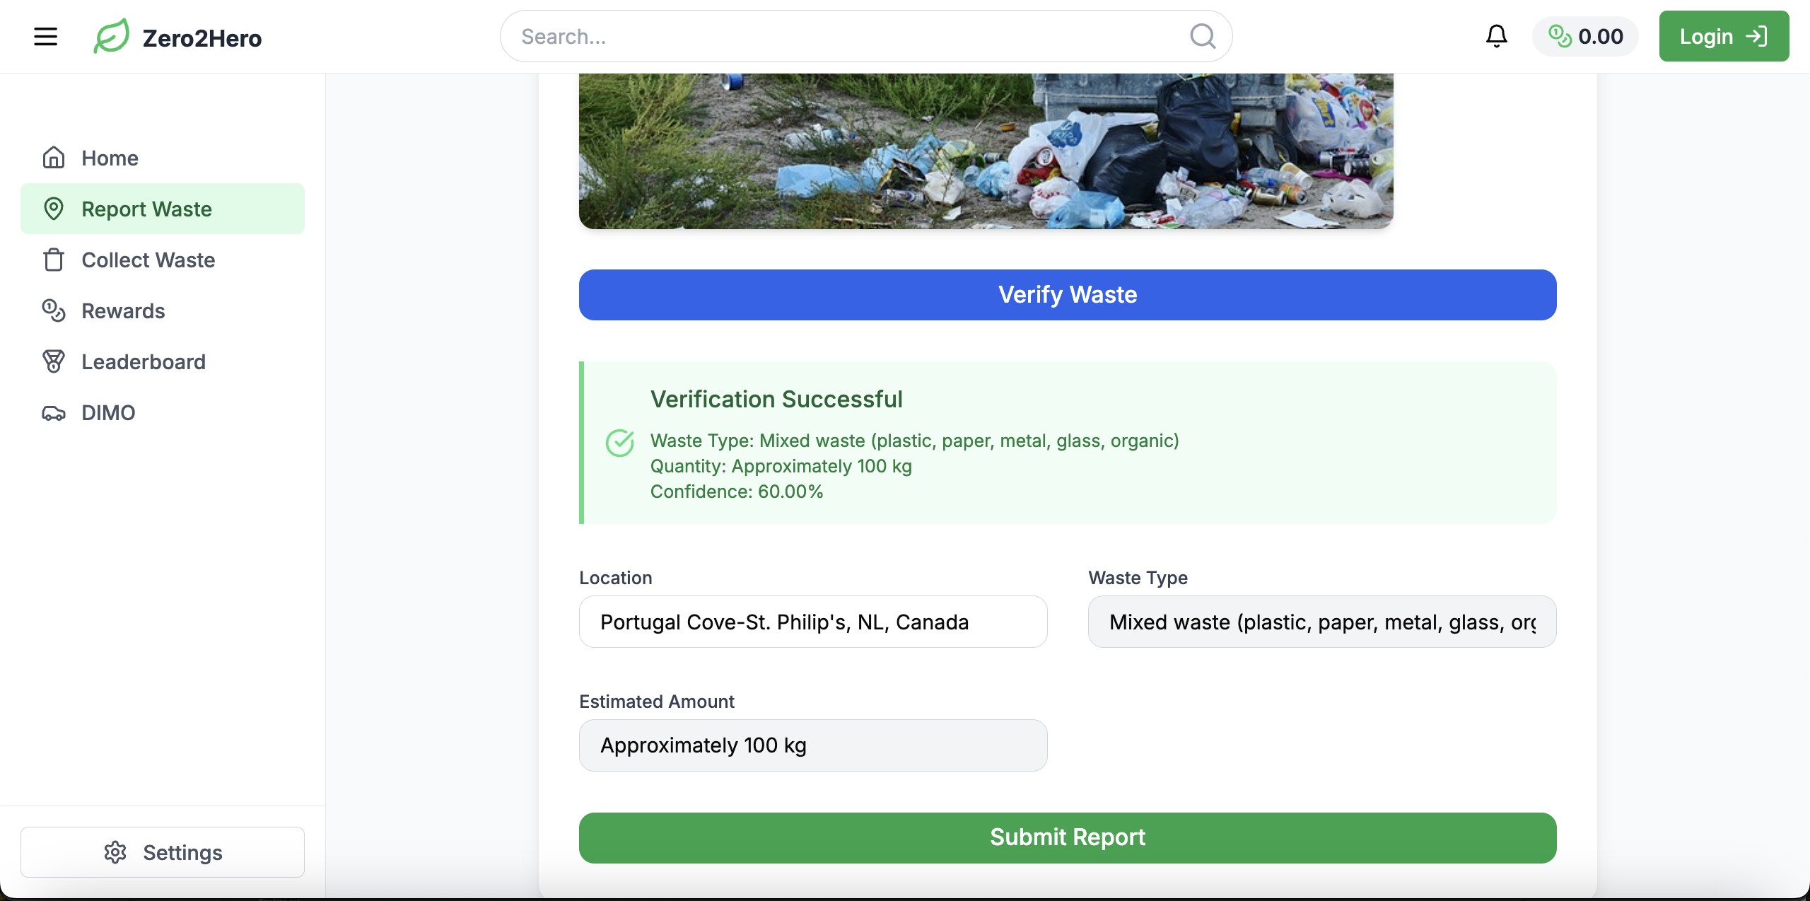Click the Leaderboard medal icon
The width and height of the screenshot is (1810, 901).
pos(54,361)
